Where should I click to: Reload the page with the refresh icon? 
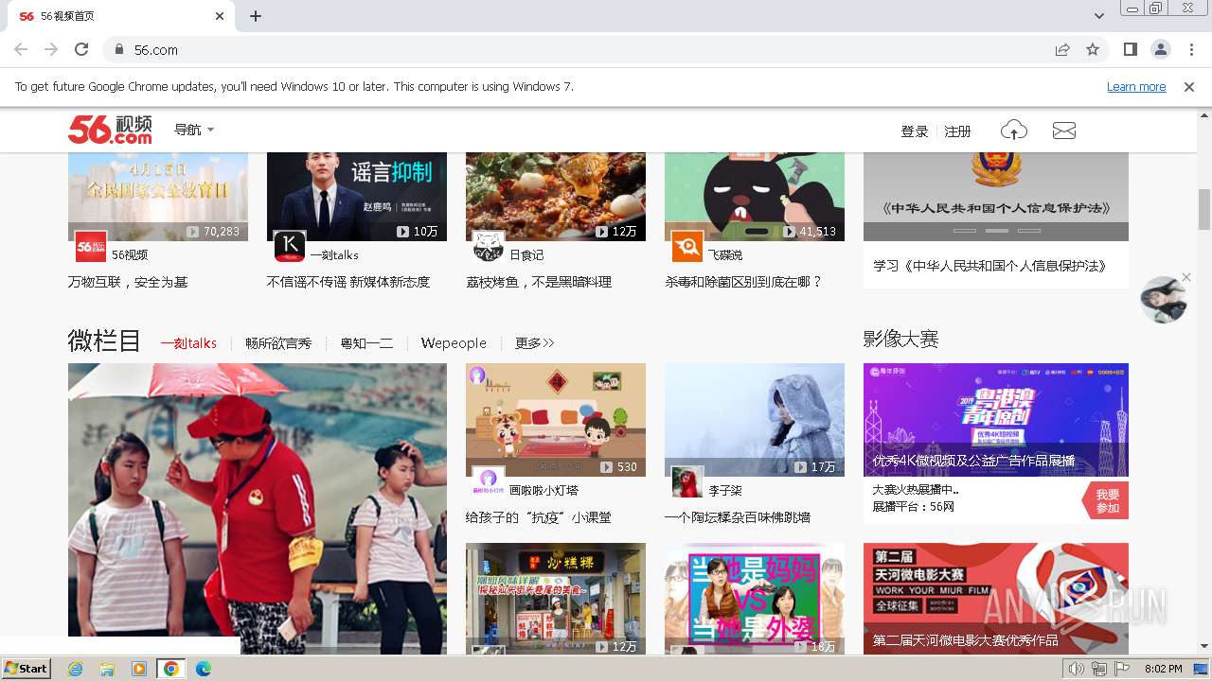[x=81, y=49]
